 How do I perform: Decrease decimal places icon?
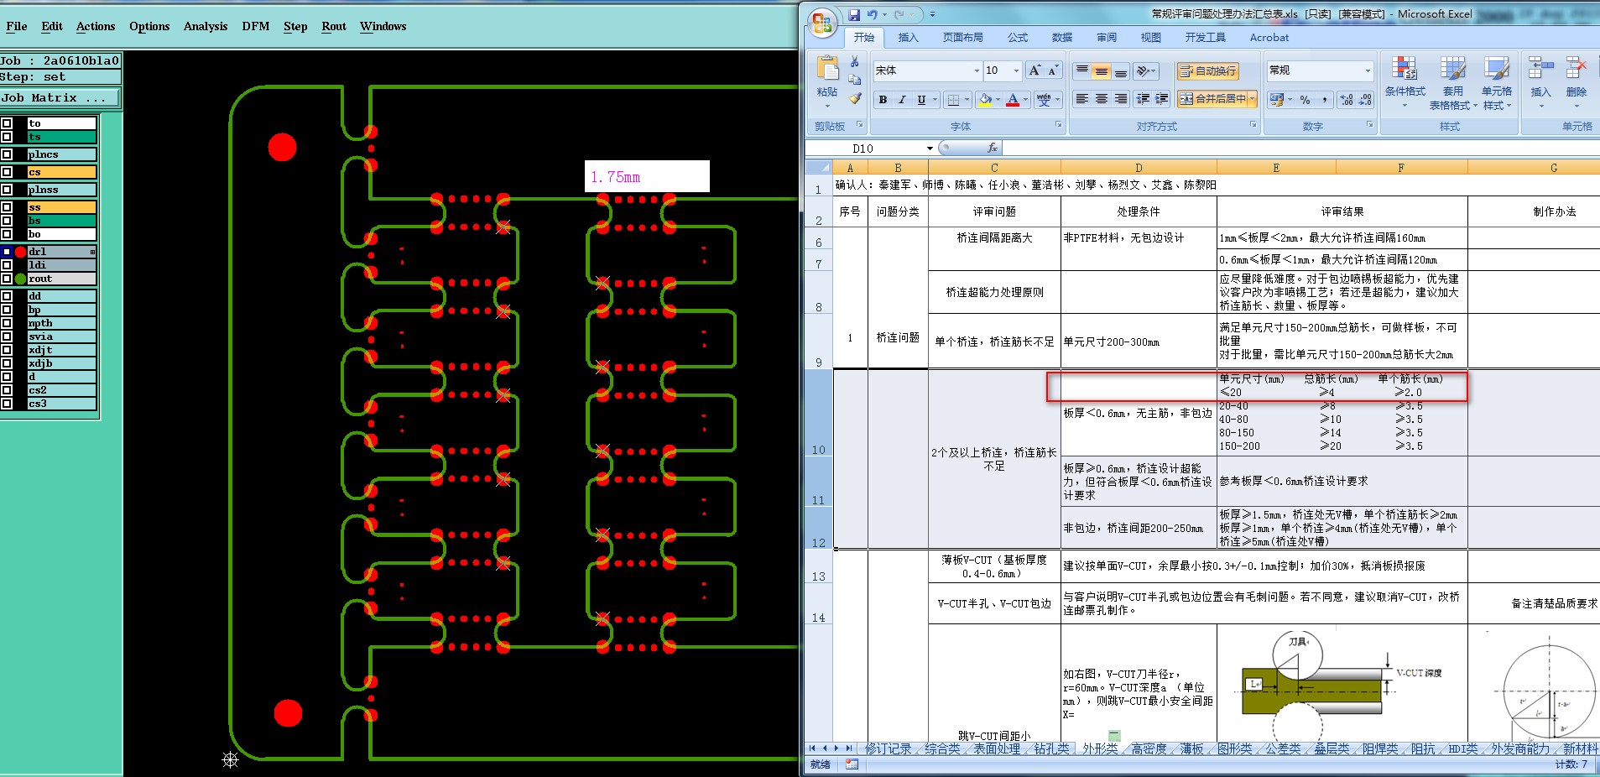point(1366,100)
